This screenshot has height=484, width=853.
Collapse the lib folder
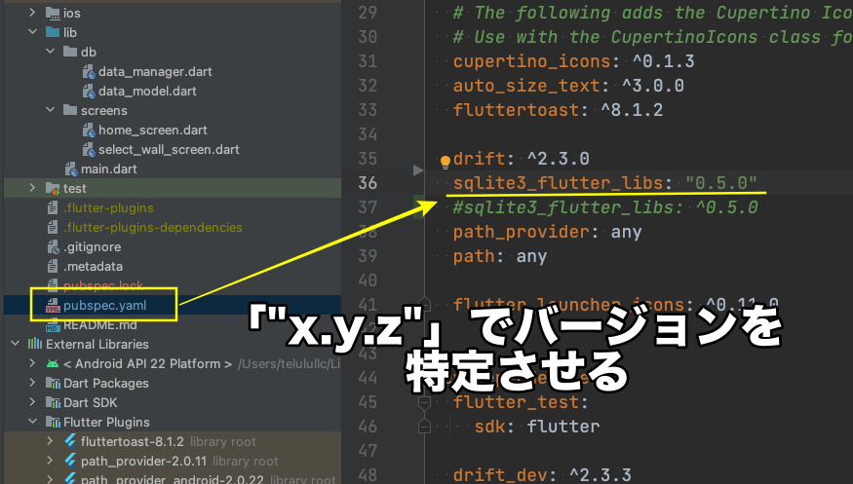[32, 32]
